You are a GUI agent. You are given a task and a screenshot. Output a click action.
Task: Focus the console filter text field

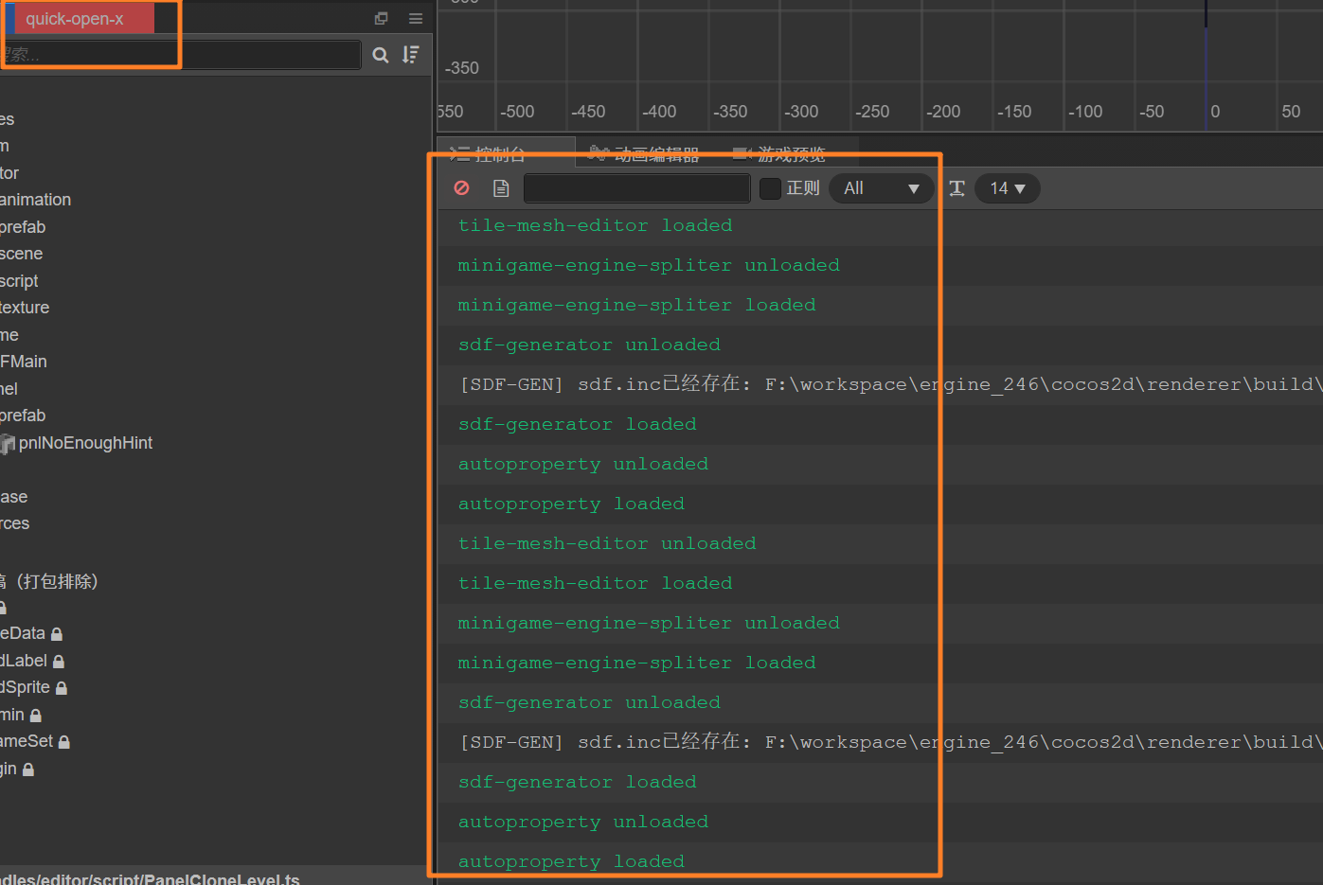[x=637, y=188]
